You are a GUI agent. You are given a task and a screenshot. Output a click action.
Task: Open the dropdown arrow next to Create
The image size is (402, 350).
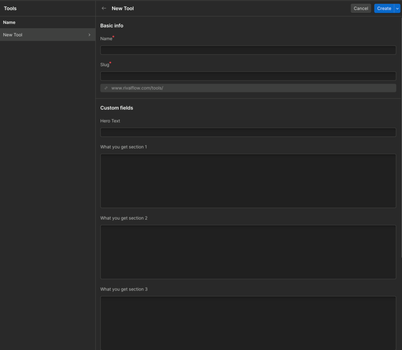(397, 8)
